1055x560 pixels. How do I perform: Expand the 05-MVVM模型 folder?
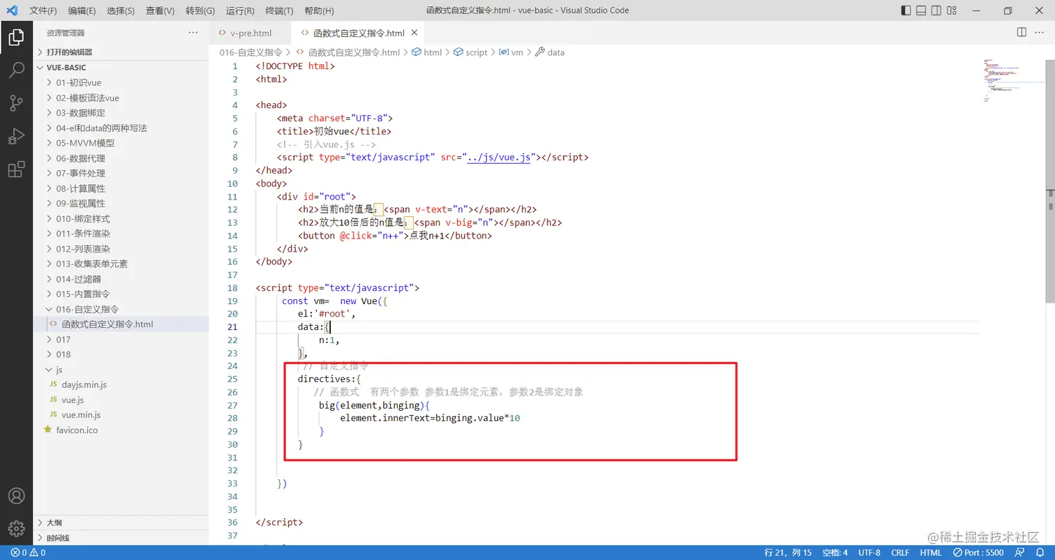click(121, 143)
